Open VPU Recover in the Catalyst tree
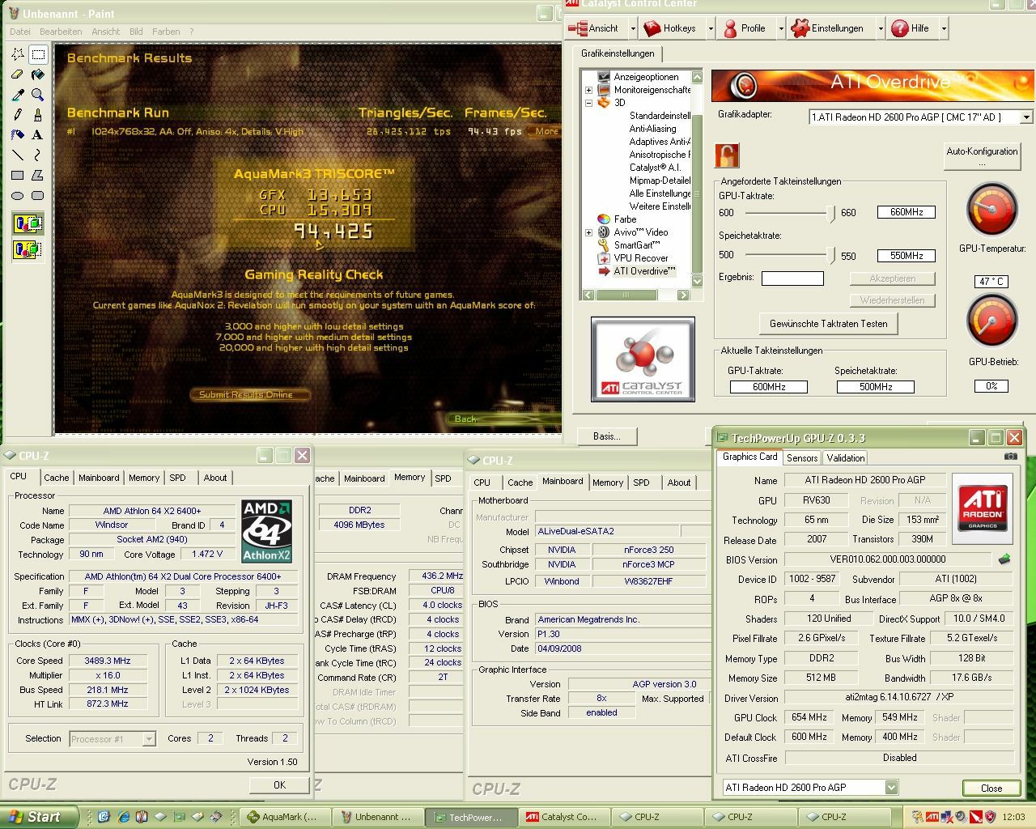The image size is (1036, 829). [x=640, y=258]
